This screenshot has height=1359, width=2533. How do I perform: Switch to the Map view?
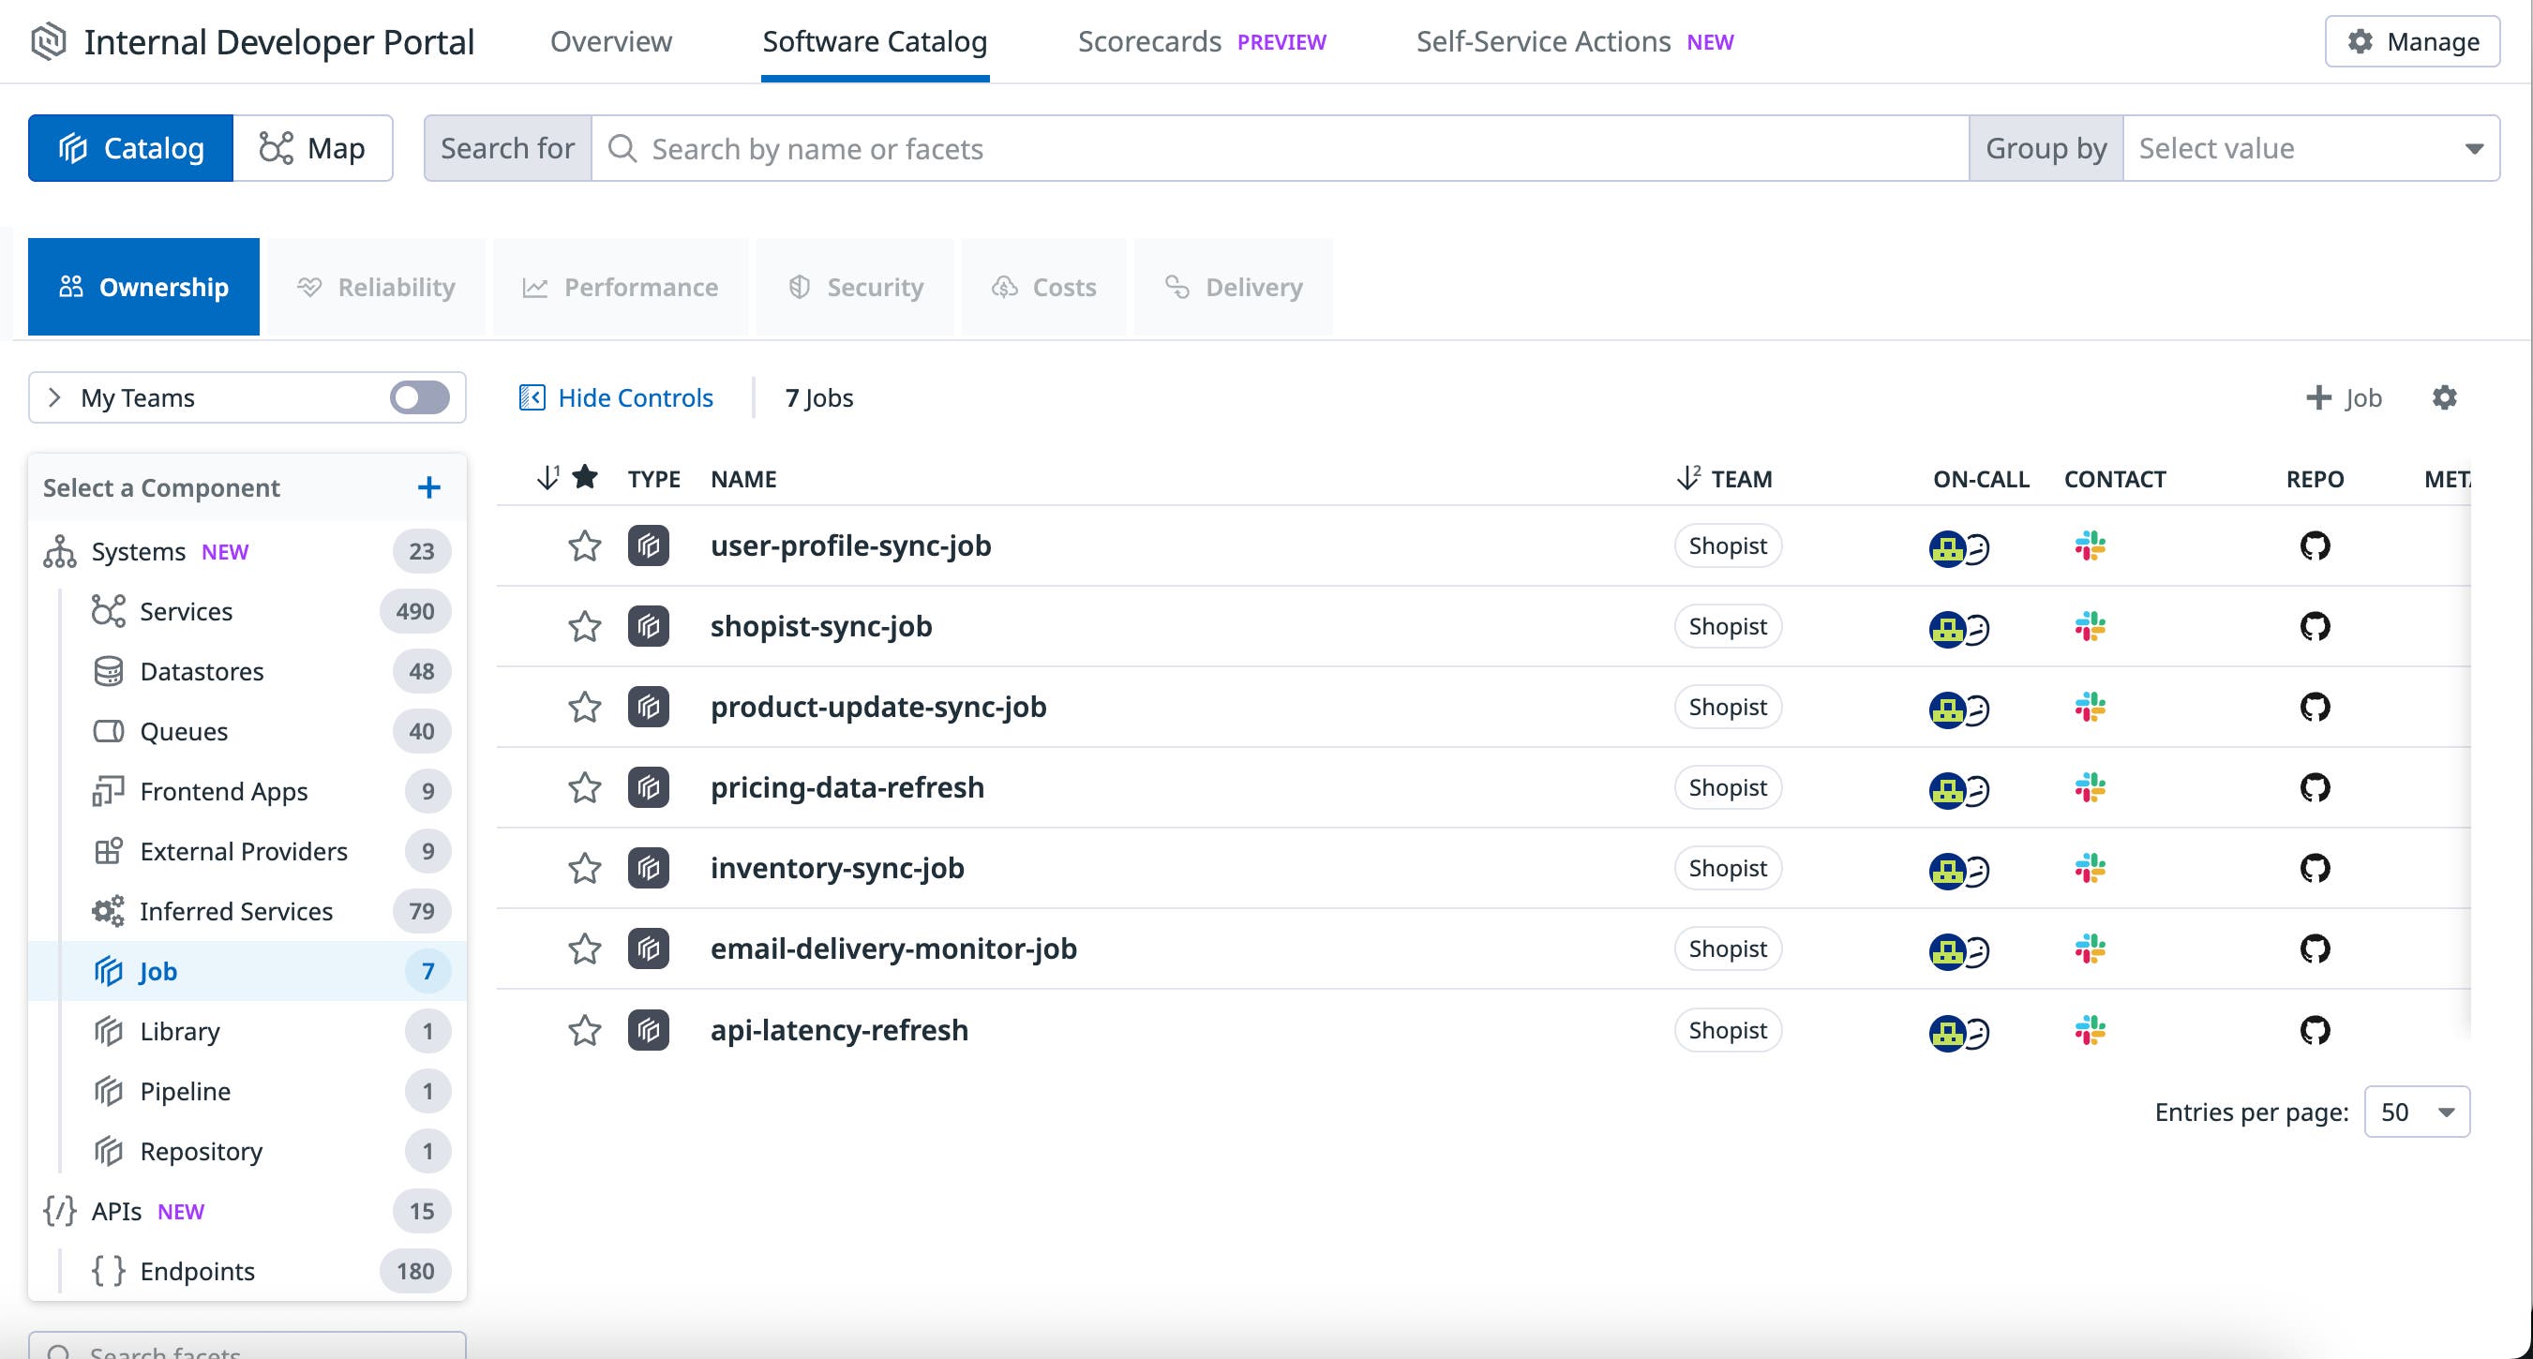click(x=313, y=147)
